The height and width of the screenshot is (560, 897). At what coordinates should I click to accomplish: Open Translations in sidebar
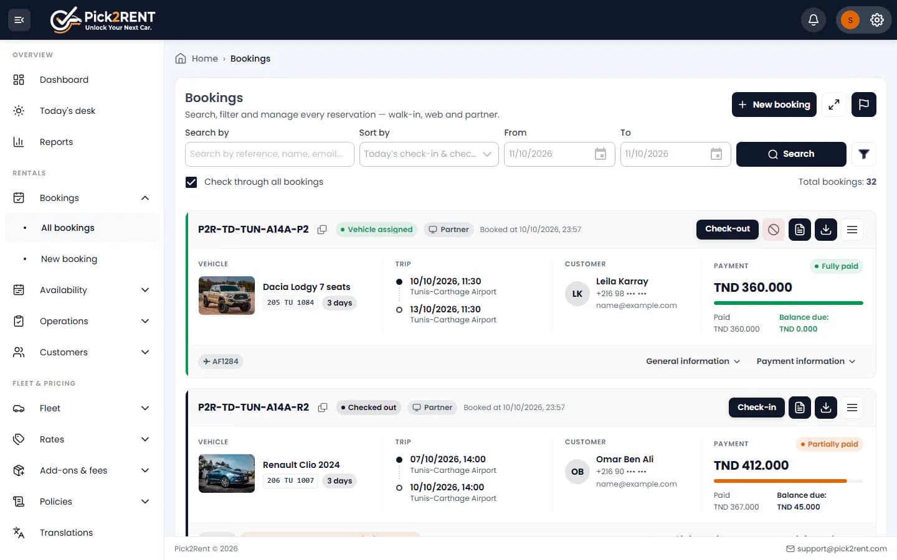click(x=82, y=533)
